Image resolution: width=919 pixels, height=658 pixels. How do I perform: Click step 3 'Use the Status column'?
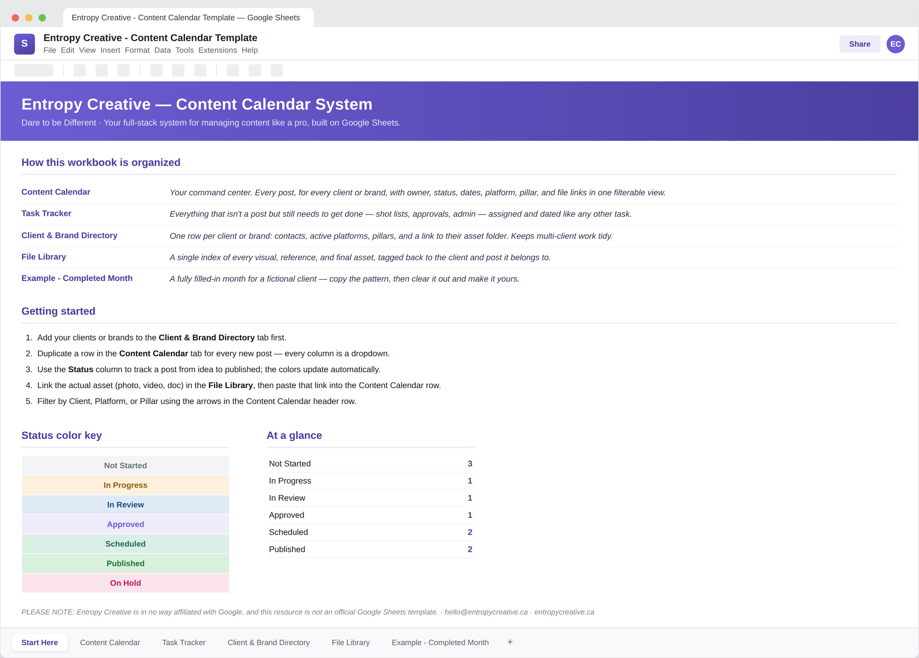click(x=209, y=369)
